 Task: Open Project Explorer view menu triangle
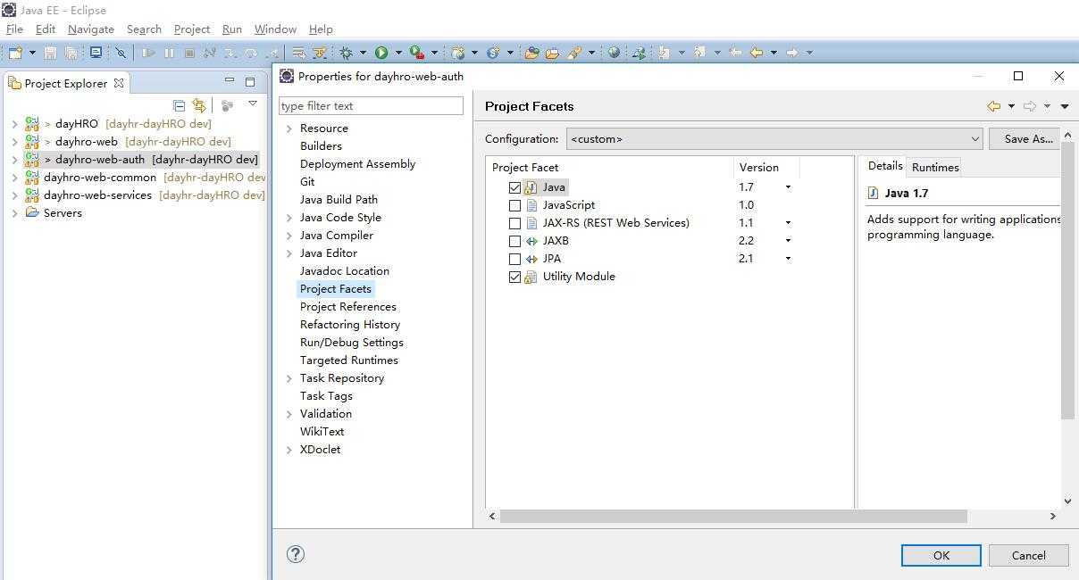coord(253,104)
